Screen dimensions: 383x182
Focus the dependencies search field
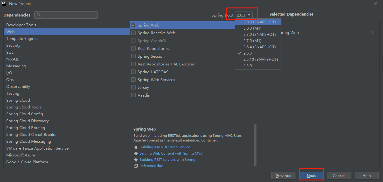[x=66, y=15]
